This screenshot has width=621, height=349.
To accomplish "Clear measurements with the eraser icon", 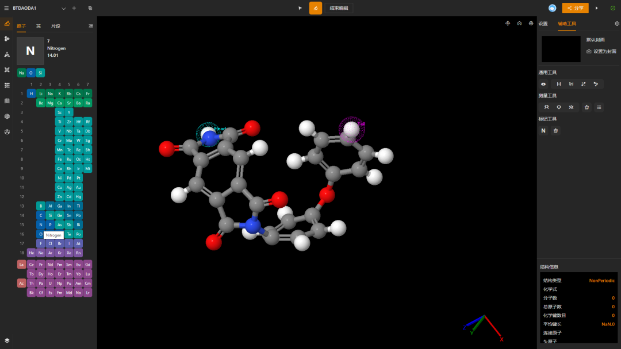I will (586, 107).
